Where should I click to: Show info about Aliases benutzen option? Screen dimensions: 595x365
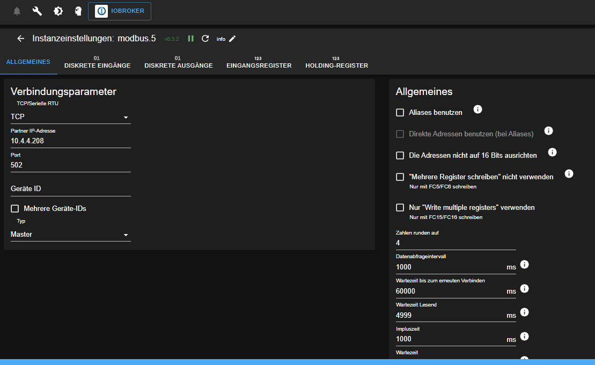click(478, 109)
